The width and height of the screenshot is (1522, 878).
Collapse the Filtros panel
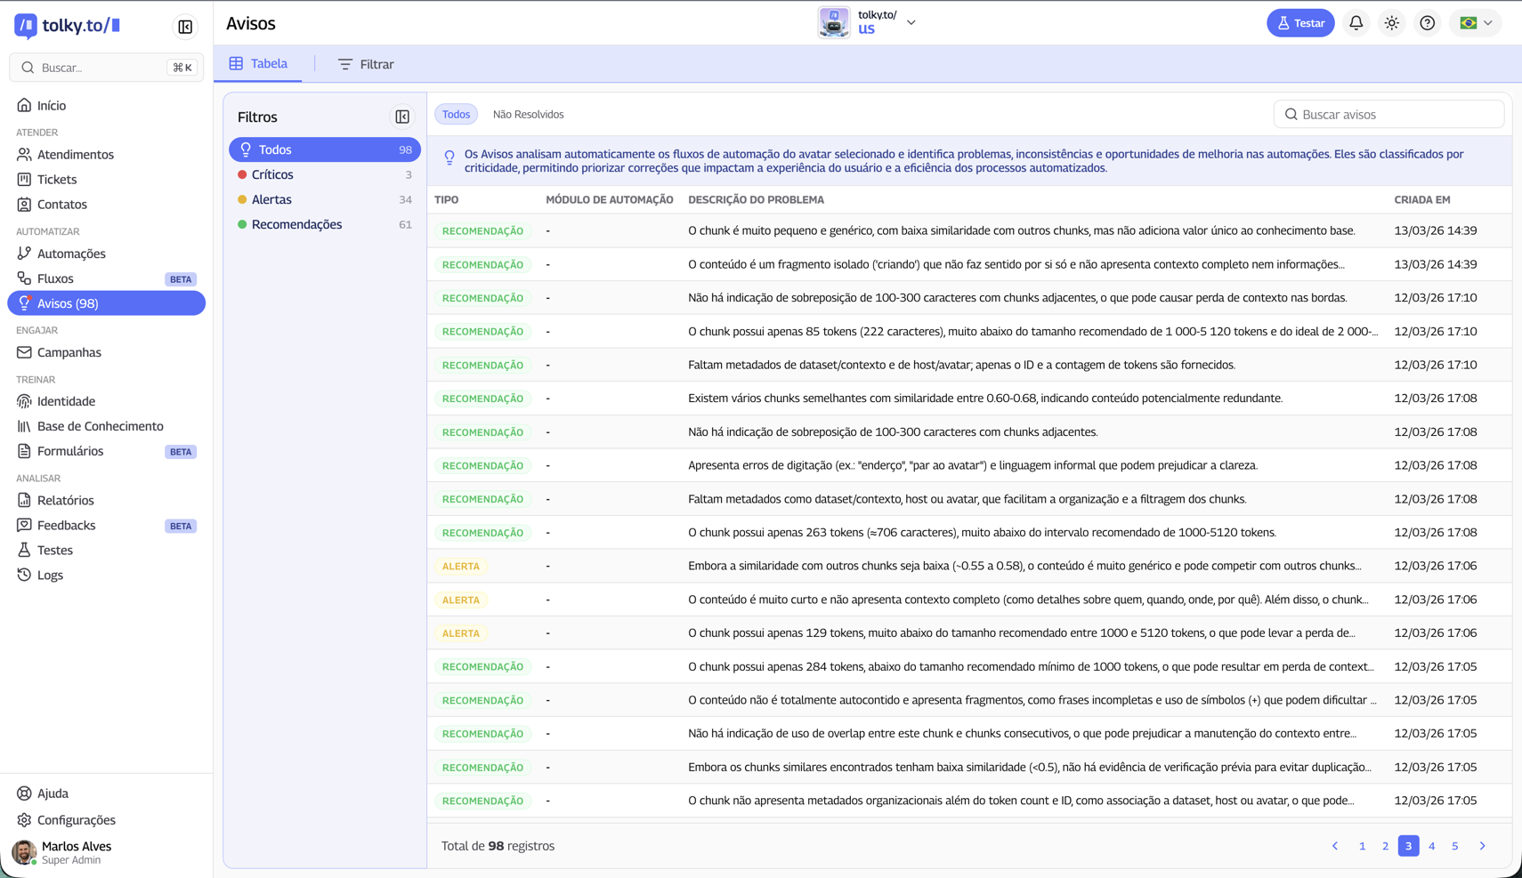coord(402,117)
